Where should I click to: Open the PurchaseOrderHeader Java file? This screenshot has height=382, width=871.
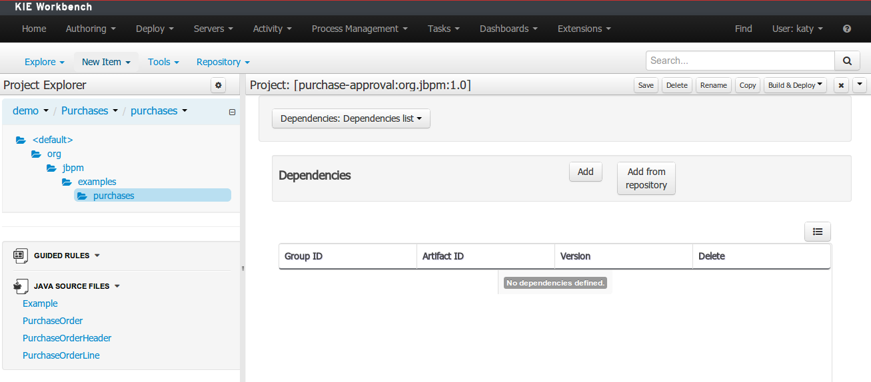tap(67, 338)
